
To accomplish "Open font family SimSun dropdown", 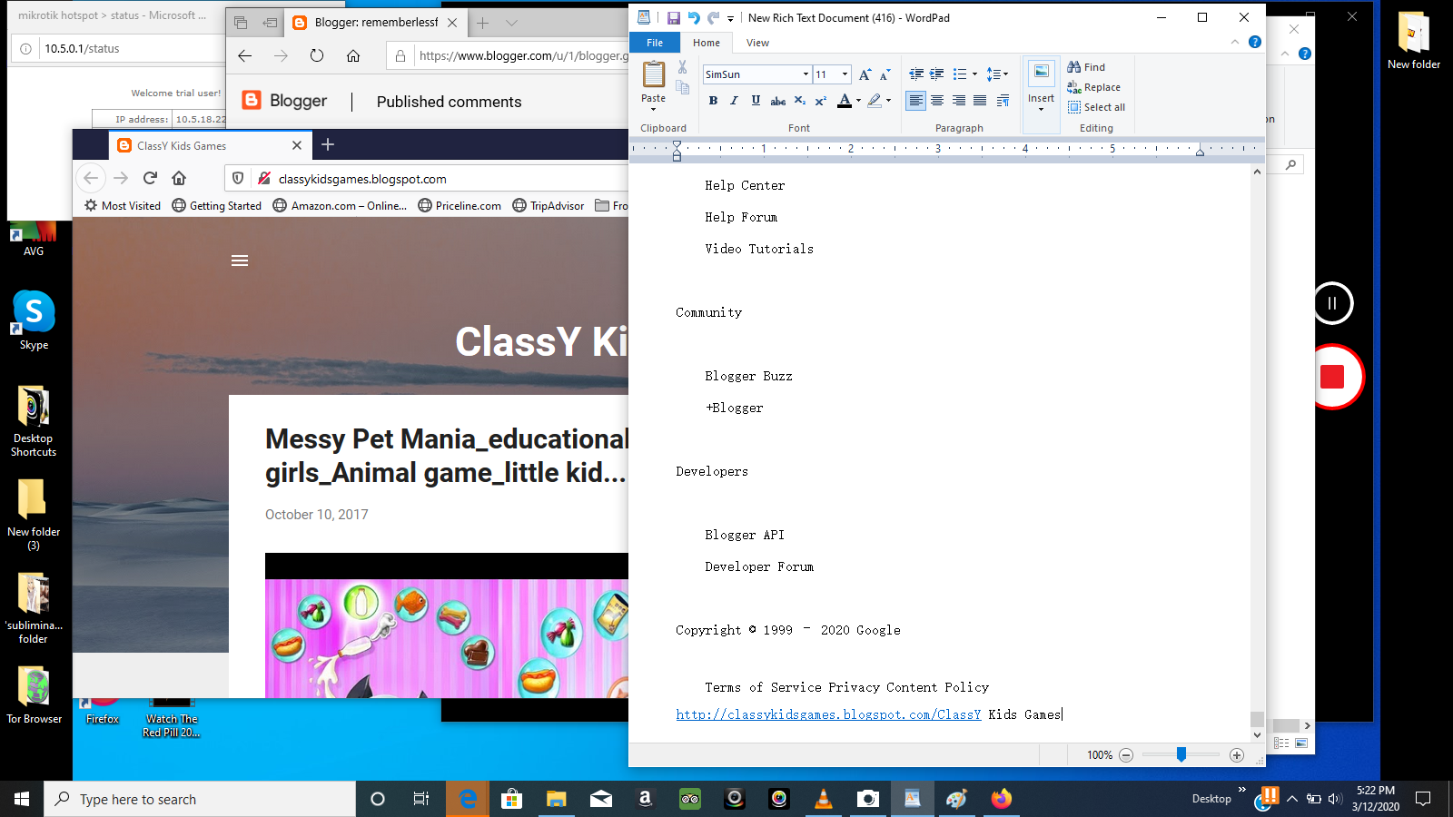I will [806, 74].
